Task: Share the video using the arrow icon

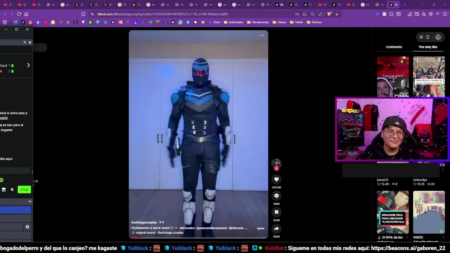Action: tap(276, 228)
